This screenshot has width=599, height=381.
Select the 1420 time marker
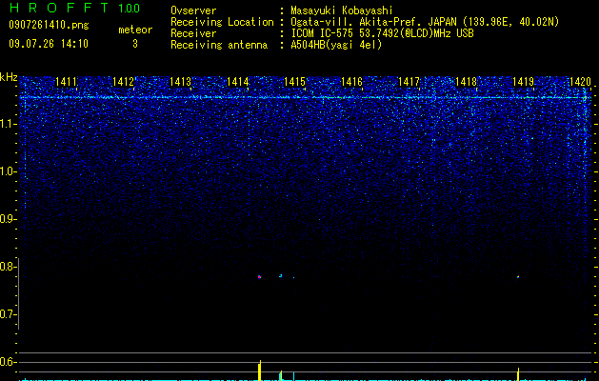tap(580, 82)
